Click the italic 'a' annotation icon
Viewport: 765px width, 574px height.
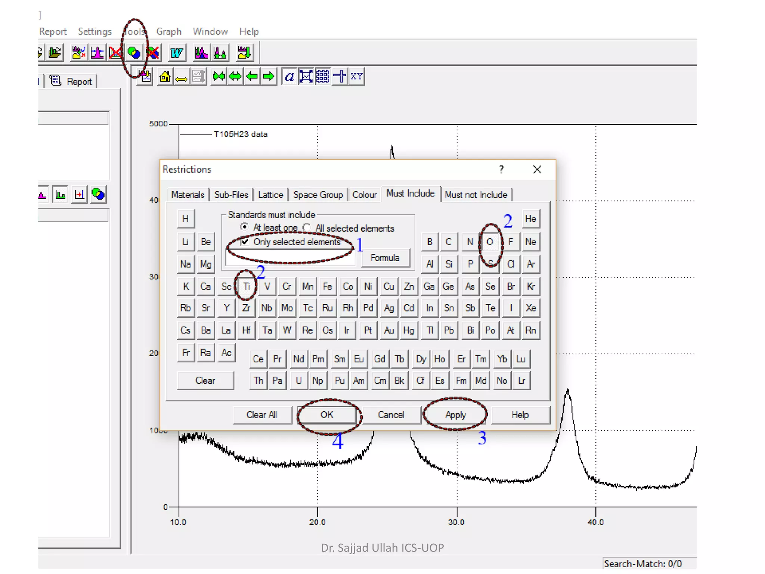click(x=289, y=77)
